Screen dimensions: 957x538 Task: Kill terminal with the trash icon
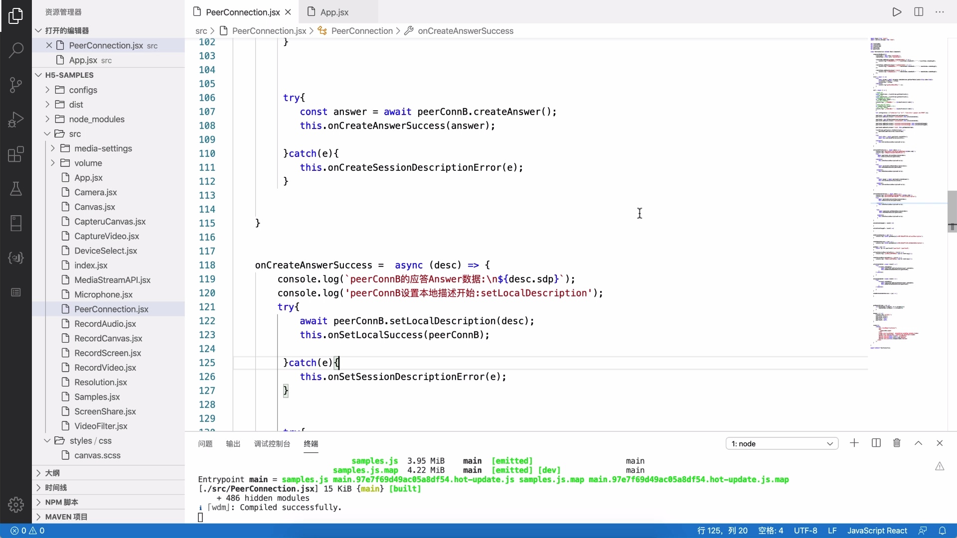pyautogui.click(x=897, y=443)
